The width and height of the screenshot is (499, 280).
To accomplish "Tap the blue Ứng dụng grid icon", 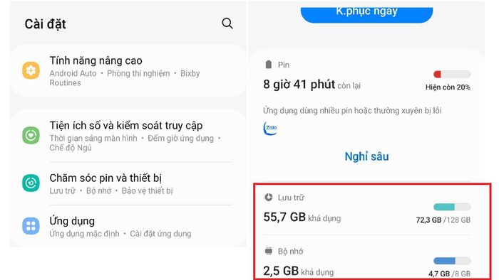I will coord(31,226).
